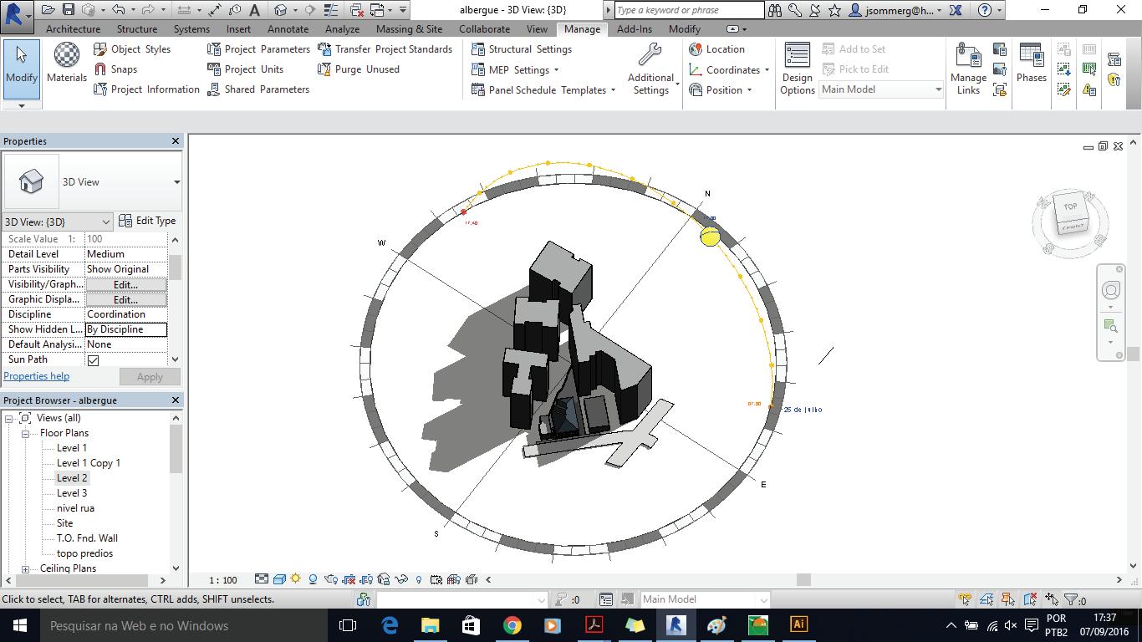Click the Location tool
The height and width of the screenshot is (642, 1142).
tap(716, 49)
